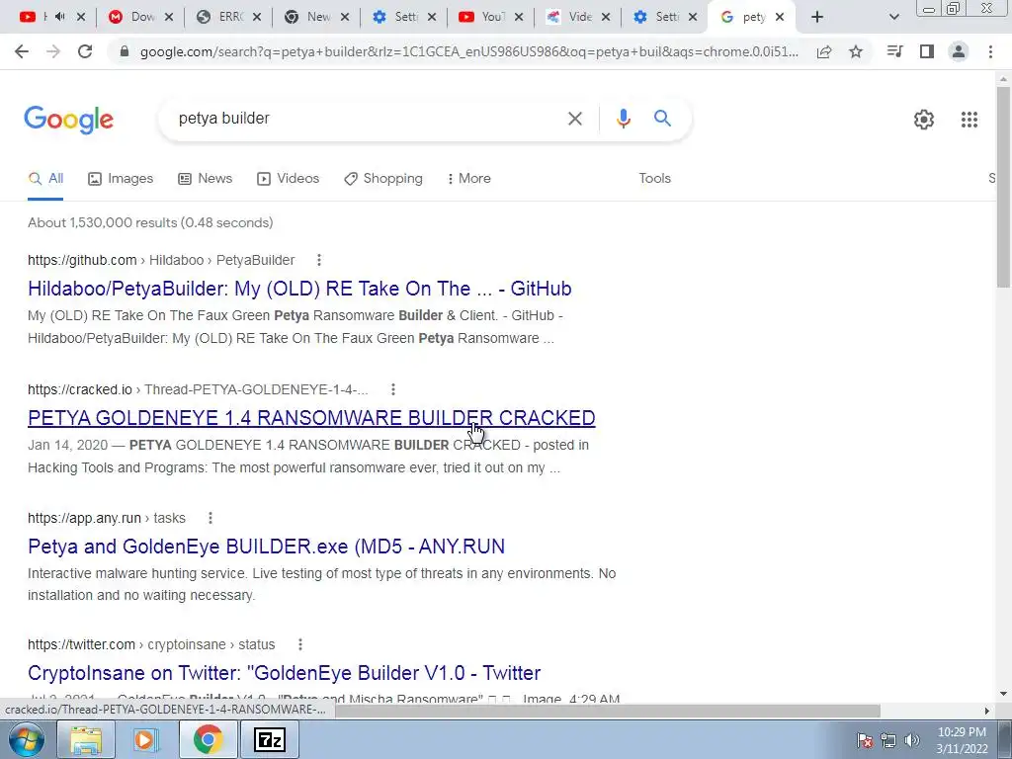Click the vertical scrollbar thumb
The height and width of the screenshot is (759, 1012).
[1003, 187]
